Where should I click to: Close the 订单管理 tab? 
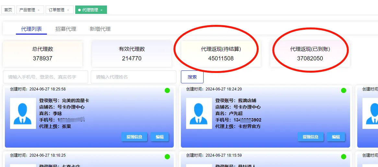(x=68, y=10)
